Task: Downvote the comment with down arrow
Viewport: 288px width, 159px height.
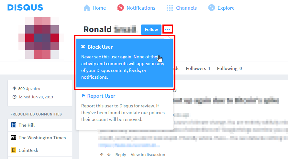Action: pos(109,155)
